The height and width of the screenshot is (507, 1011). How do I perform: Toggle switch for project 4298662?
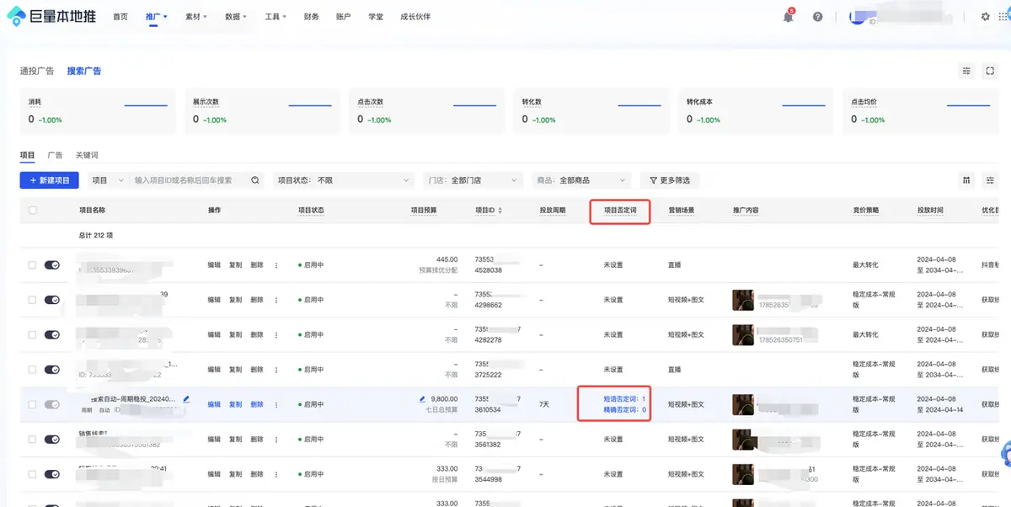click(x=52, y=300)
